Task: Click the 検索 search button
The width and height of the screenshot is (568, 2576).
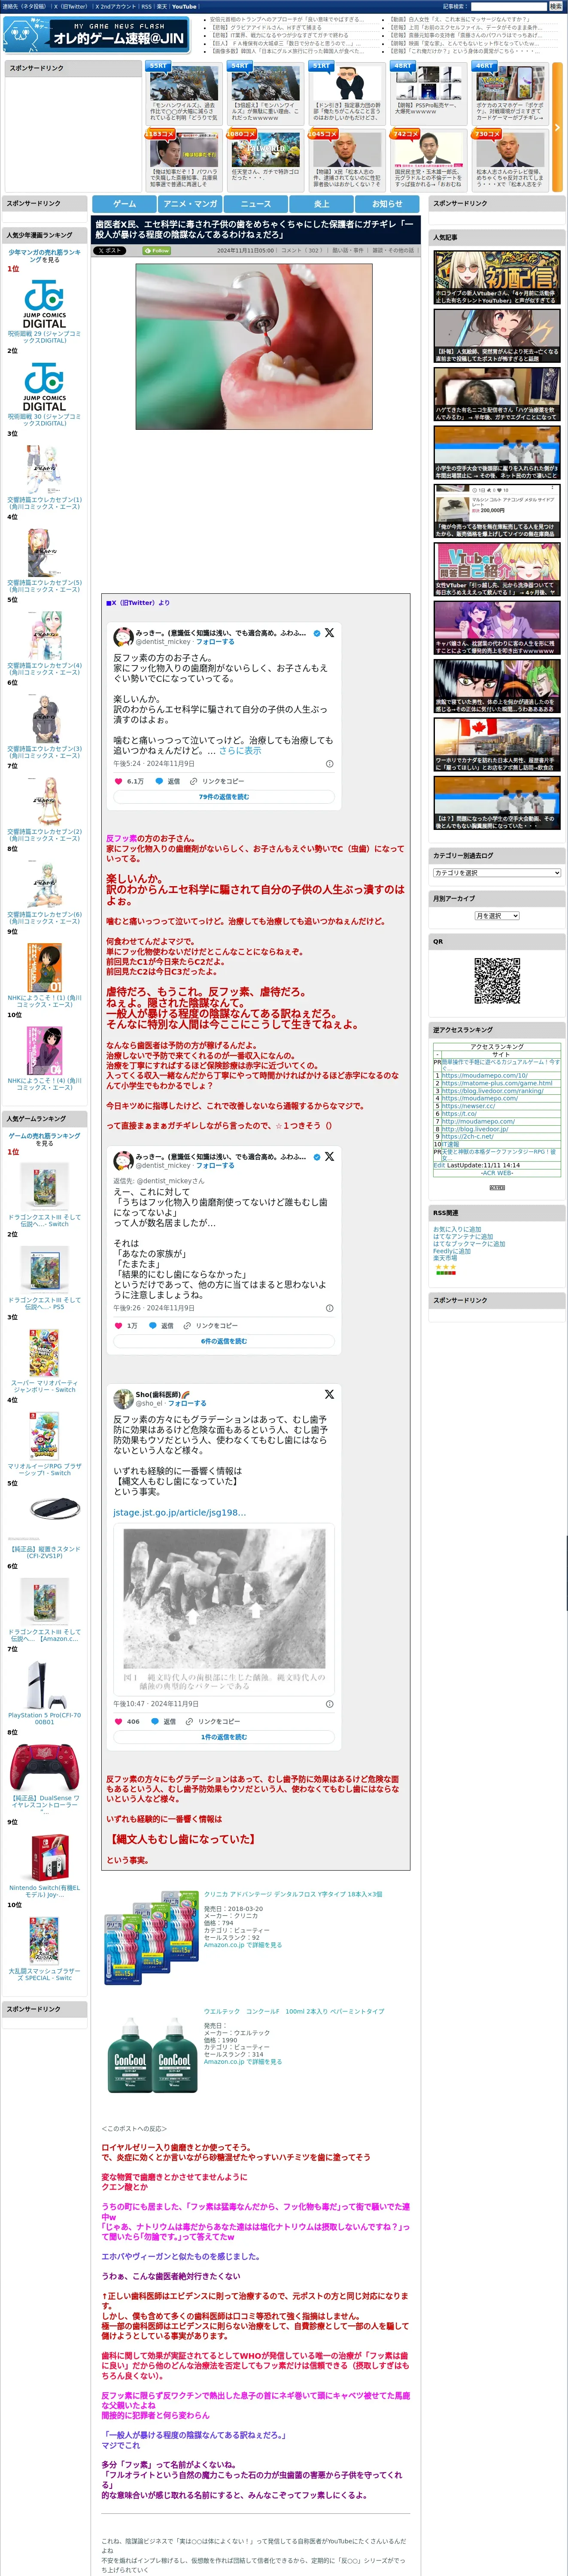Action: click(555, 6)
